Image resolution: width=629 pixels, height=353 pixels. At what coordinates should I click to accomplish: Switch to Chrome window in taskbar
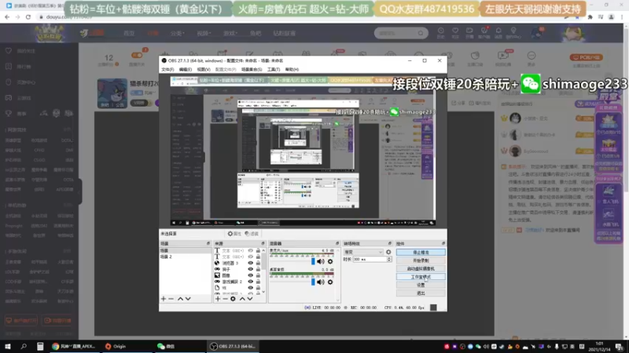[x=74, y=347]
